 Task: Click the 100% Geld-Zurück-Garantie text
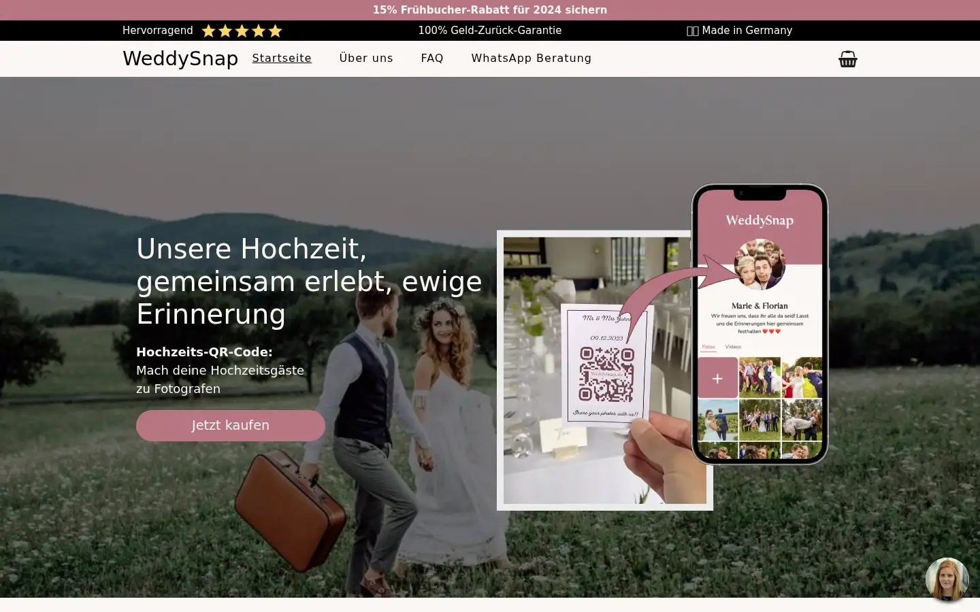(x=490, y=31)
